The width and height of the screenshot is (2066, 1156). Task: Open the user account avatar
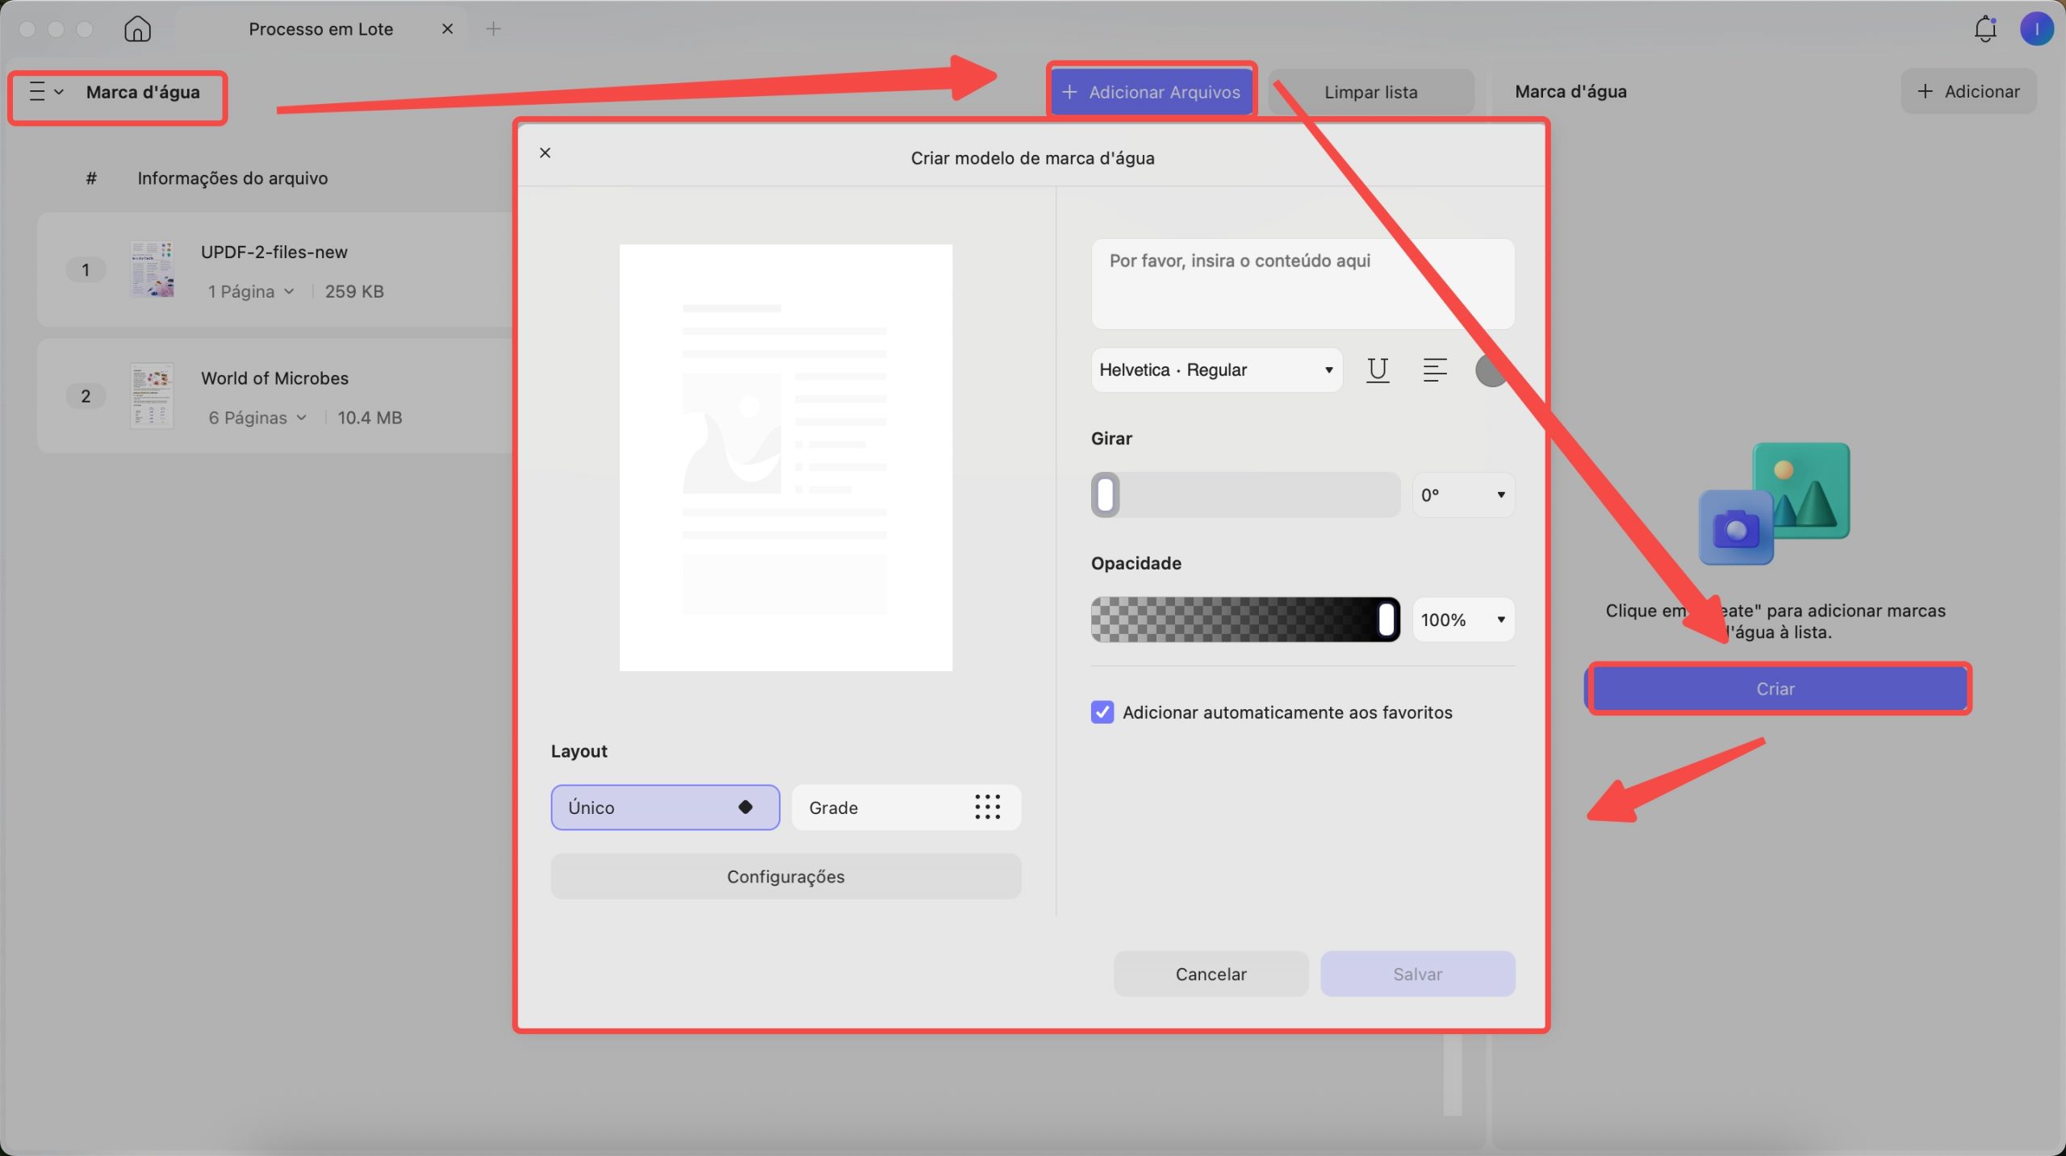[2036, 29]
